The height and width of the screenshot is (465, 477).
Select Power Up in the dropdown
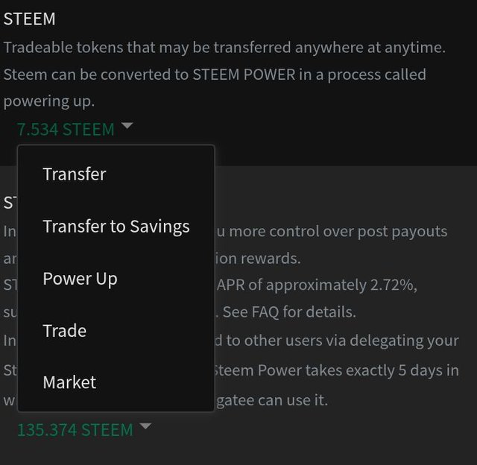pyautogui.click(x=80, y=279)
